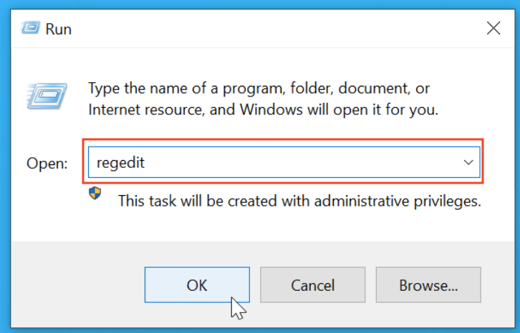Place cursor at far right of Open box

pos(448,162)
